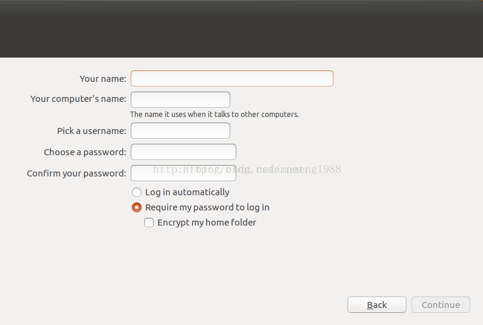Click the "Your name:" label
The height and width of the screenshot is (325, 483).
(103, 79)
